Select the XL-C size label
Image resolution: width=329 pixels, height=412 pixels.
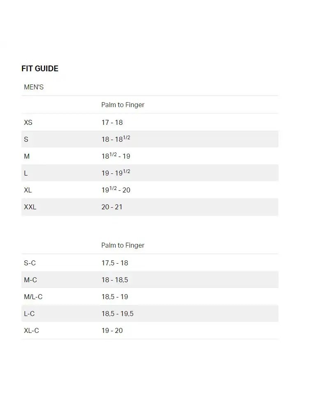click(31, 330)
